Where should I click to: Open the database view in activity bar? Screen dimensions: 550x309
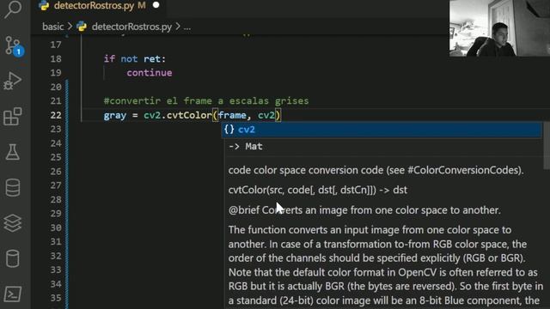click(13, 187)
